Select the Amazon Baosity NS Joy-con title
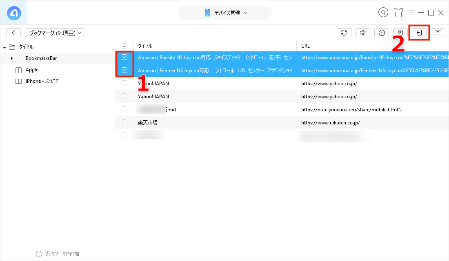 (215, 58)
